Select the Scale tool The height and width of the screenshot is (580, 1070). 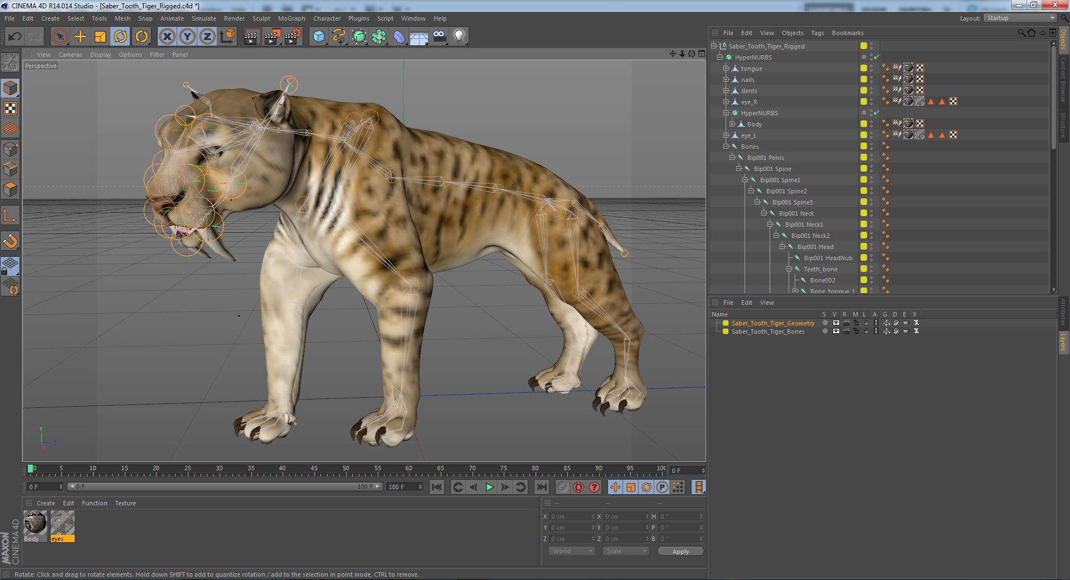[x=100, y=37]
